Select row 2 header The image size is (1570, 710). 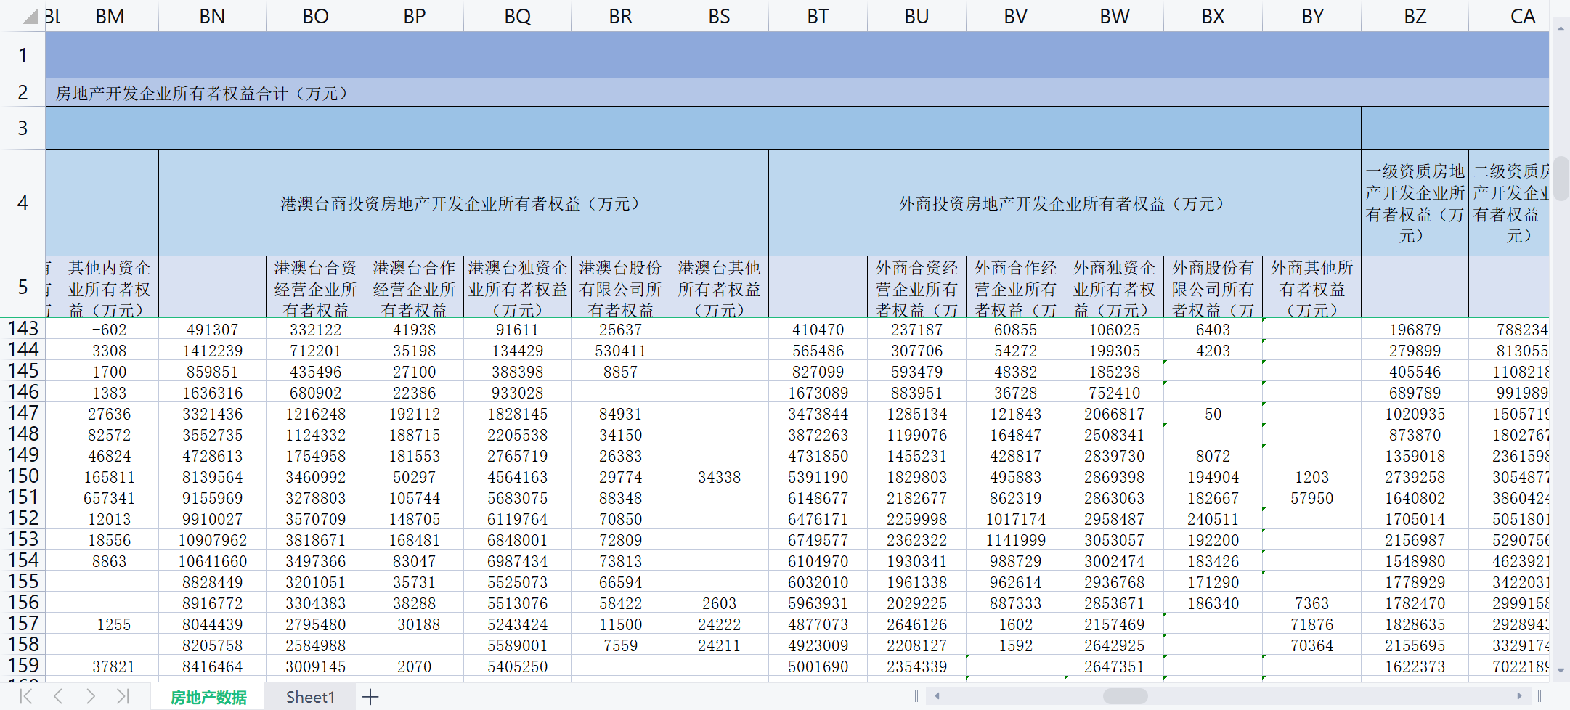23,92
